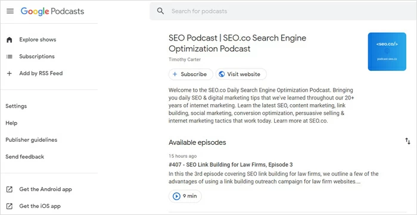This screenshot has width=417, height=215.
Task: Open the seo.co podcast cover thumbnail
Action: click(387, 52)
